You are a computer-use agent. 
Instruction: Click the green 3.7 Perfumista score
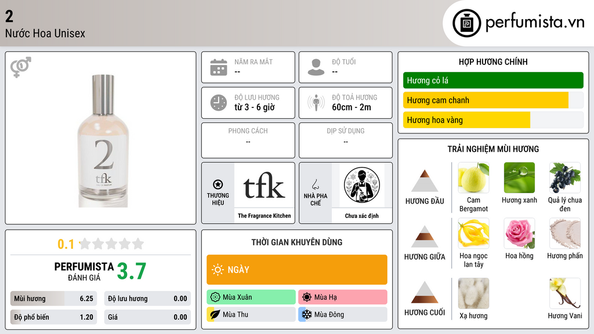(x=131, y=271)
